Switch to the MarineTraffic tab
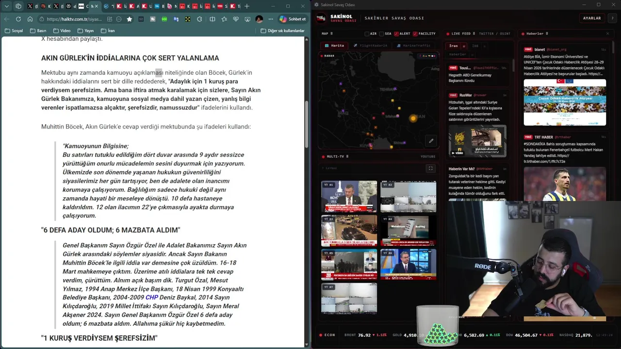 [x=414, y=46]
